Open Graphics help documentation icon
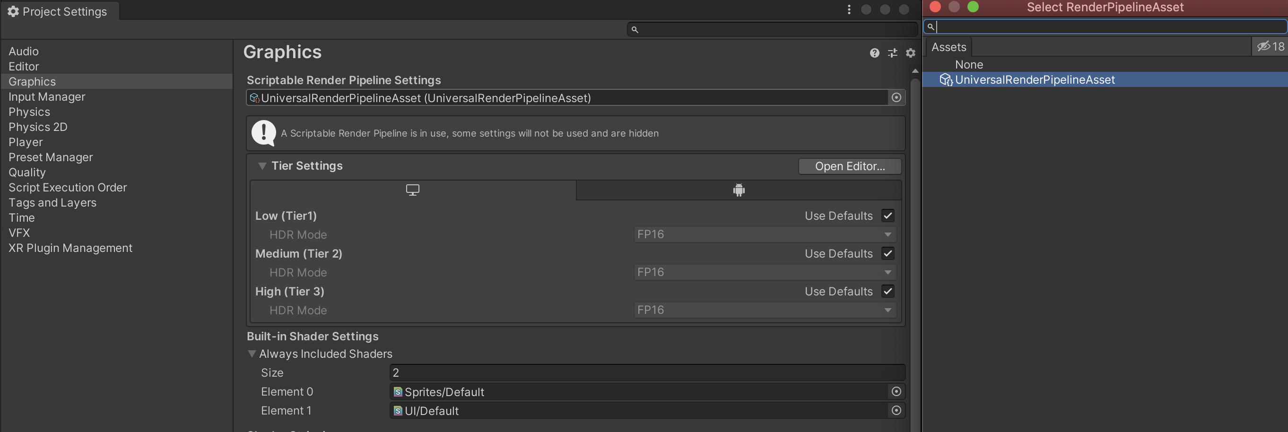The height and width of the screenshot is (432, 1288). pos(874,53)
